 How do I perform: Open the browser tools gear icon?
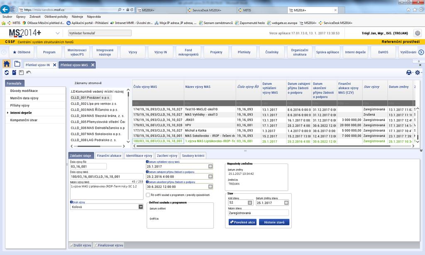[421, 10]
